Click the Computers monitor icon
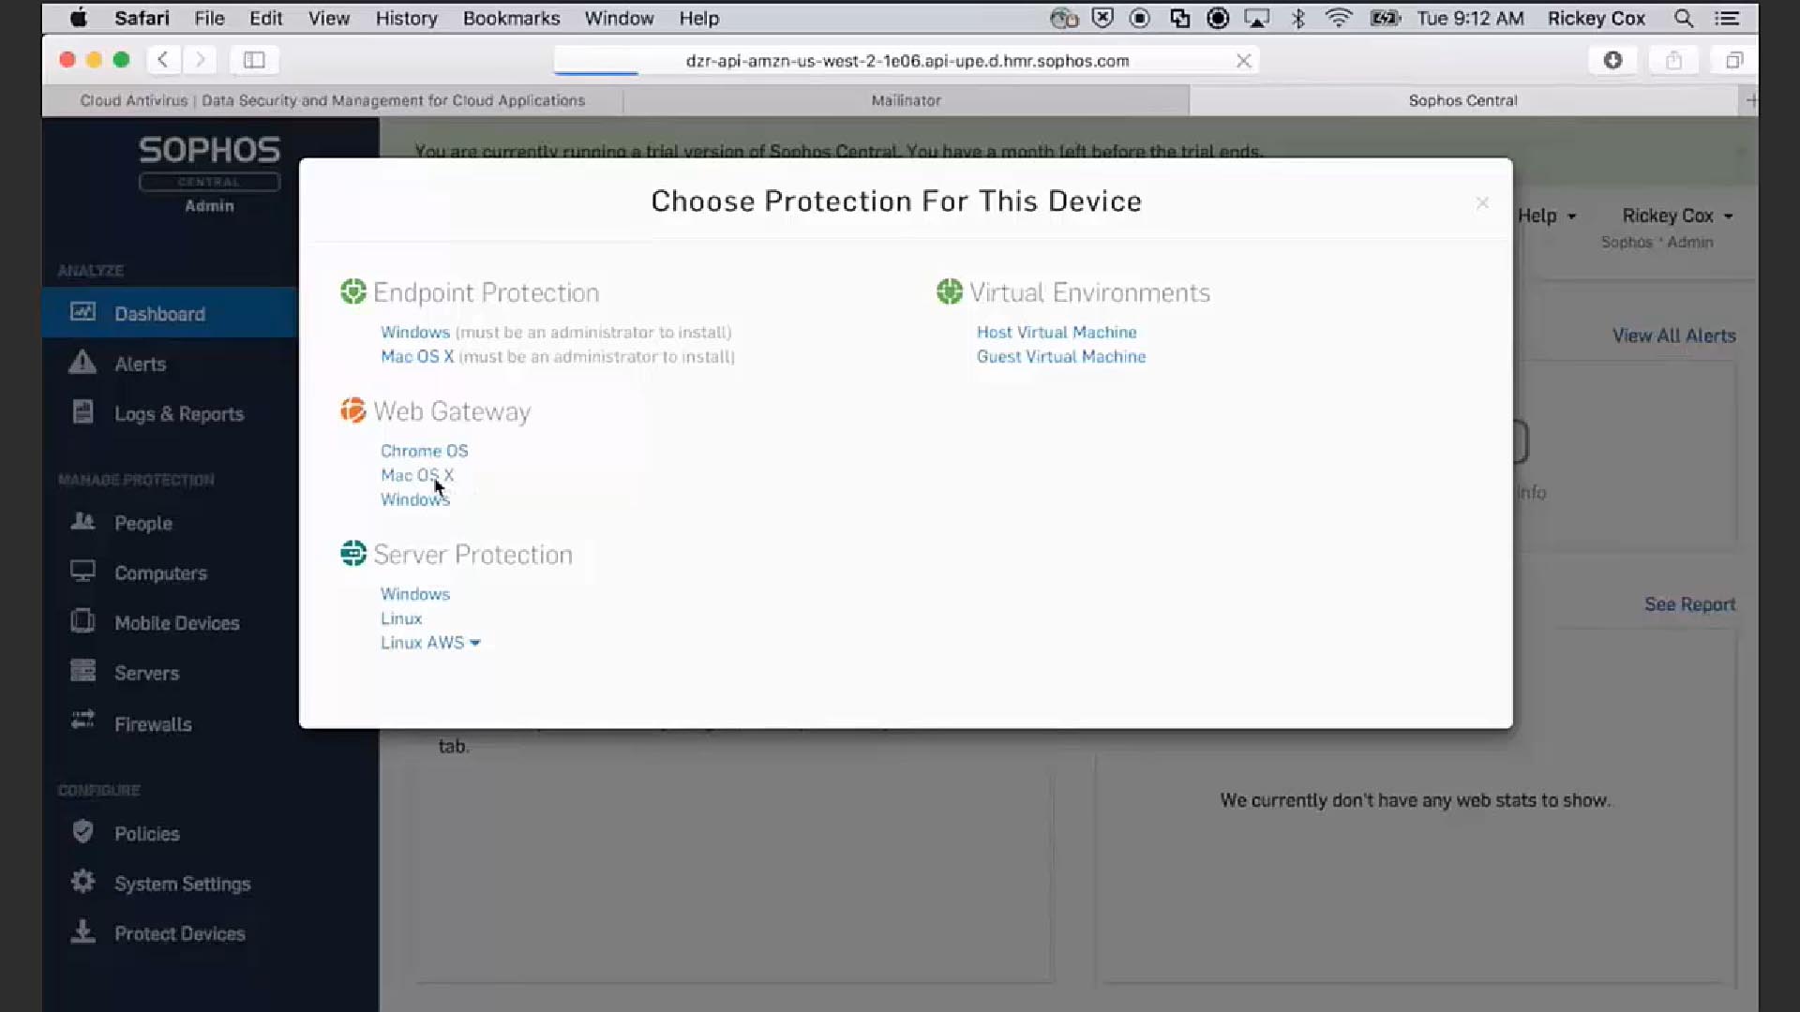The height and width of the screenshot is (1012, 1800). point(82,572)
